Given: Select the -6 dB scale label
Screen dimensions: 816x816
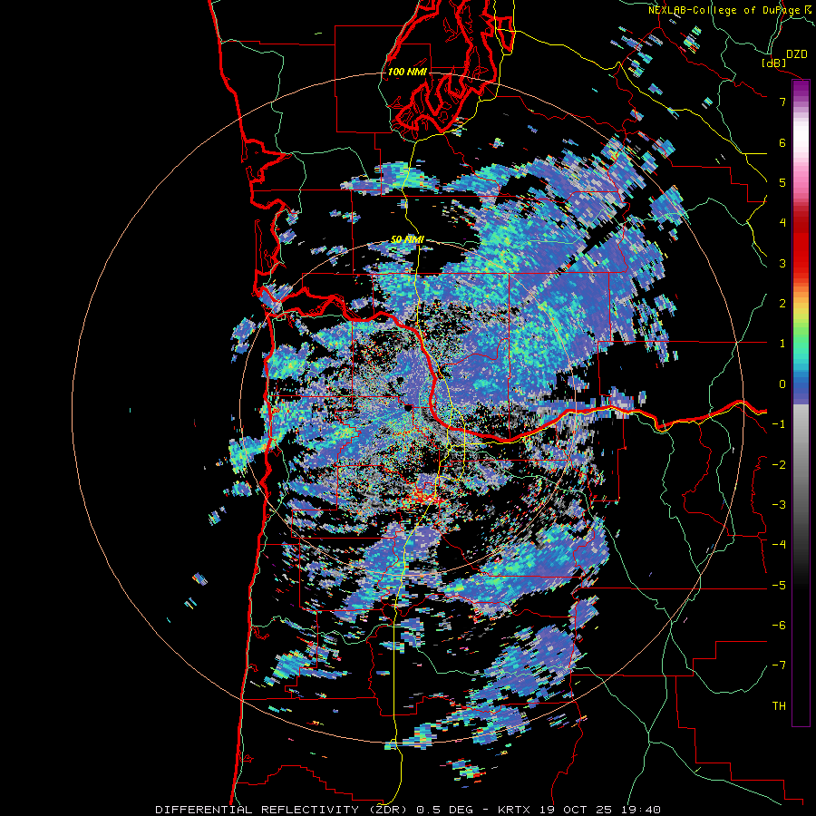Looking at the screenshot, I should pyautogui.click(x=779, y=625).
